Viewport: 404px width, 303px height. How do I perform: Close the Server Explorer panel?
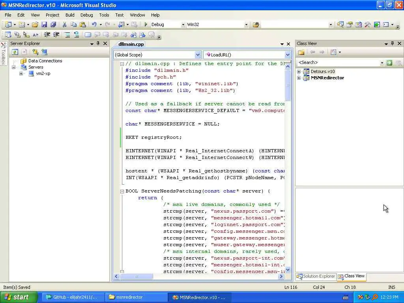105,43
